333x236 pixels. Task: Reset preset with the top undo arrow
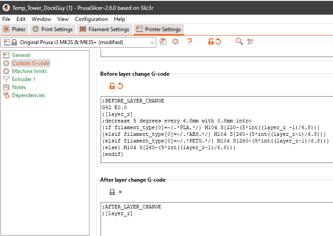click(219, 41)
